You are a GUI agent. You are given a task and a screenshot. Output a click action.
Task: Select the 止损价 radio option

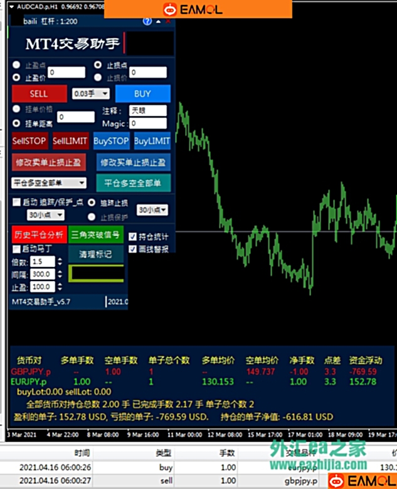(x=98, y=77)
